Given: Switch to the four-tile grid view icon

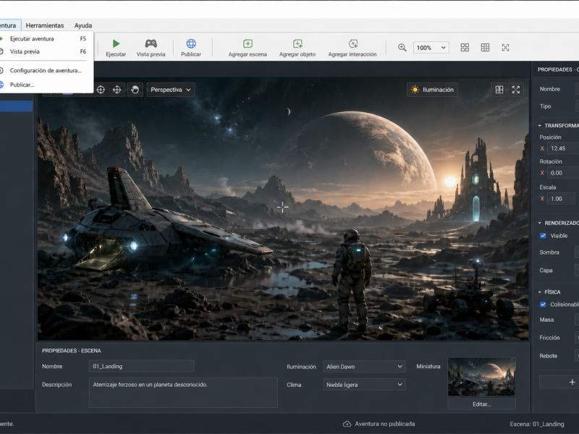Looking at the screenshot, I should [465, 47].
